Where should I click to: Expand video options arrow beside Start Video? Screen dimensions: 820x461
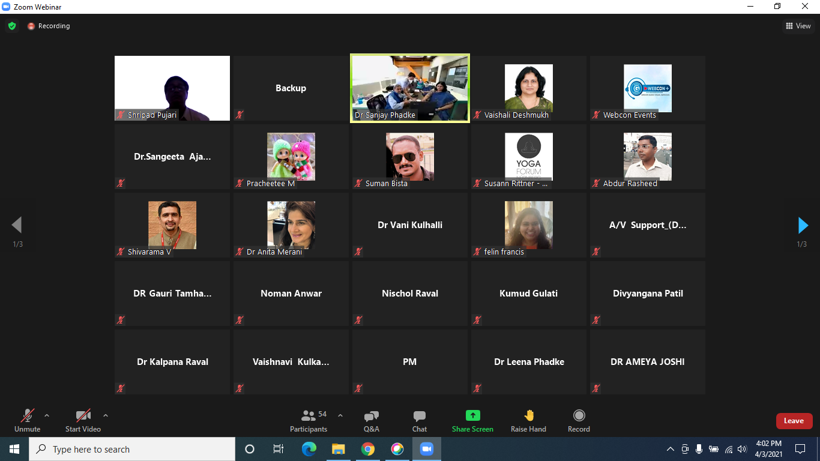pyautogui.click(x=106, y=415)
